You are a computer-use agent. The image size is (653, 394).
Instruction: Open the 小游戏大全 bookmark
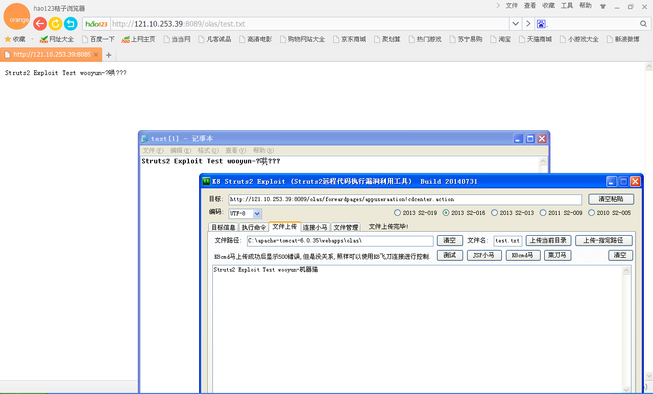[579, 39]
